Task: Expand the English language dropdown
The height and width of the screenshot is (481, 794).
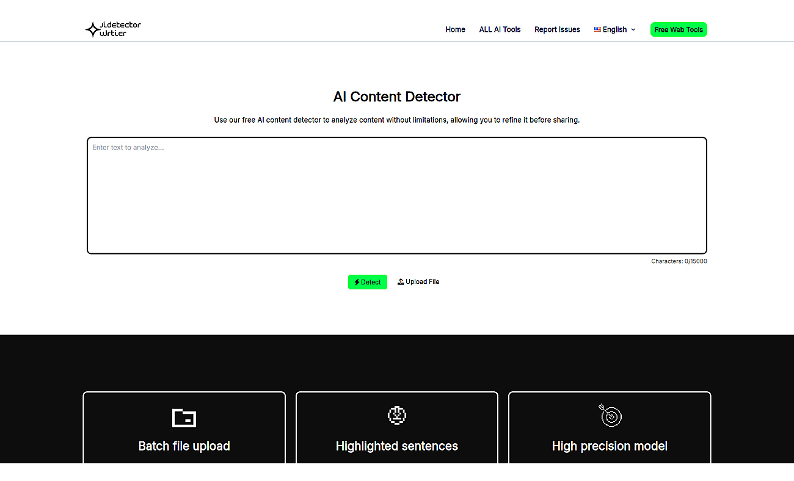Action: click(x=615, y=29)
